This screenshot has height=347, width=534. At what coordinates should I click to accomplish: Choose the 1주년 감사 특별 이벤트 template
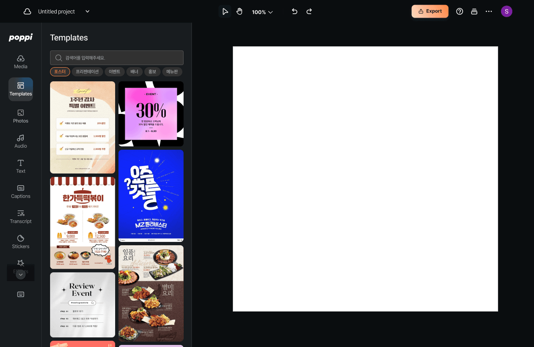[83, 127]
